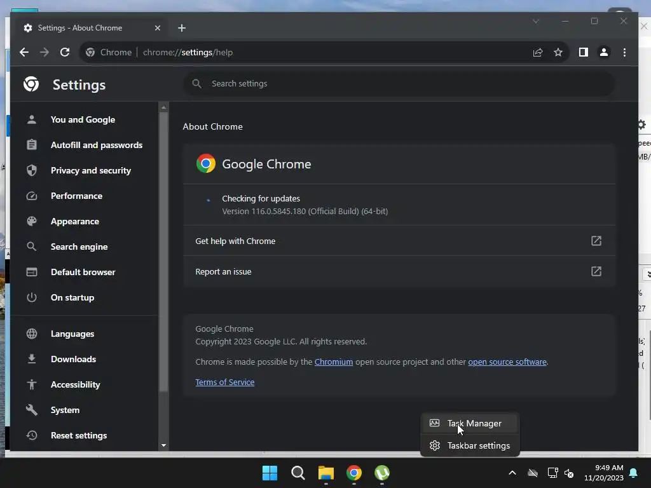Click the Search settings field
This screenshot has width=651, height=488.
coord(399,84)
